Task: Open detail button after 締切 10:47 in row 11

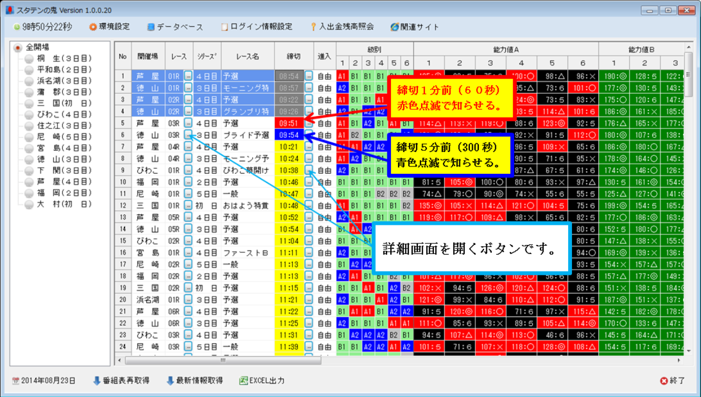Action: [309, 193]
